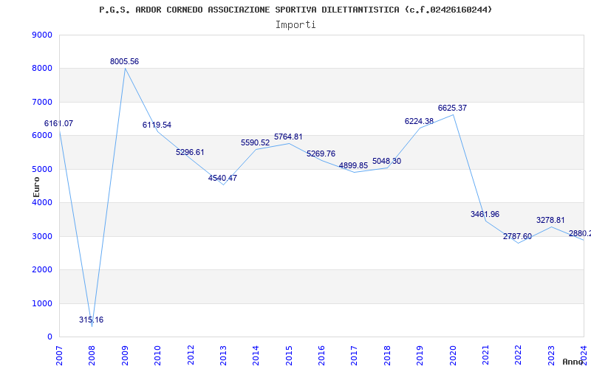Select data label 4540.47
This screenshot has height=369, width=591.
point(223,178)
